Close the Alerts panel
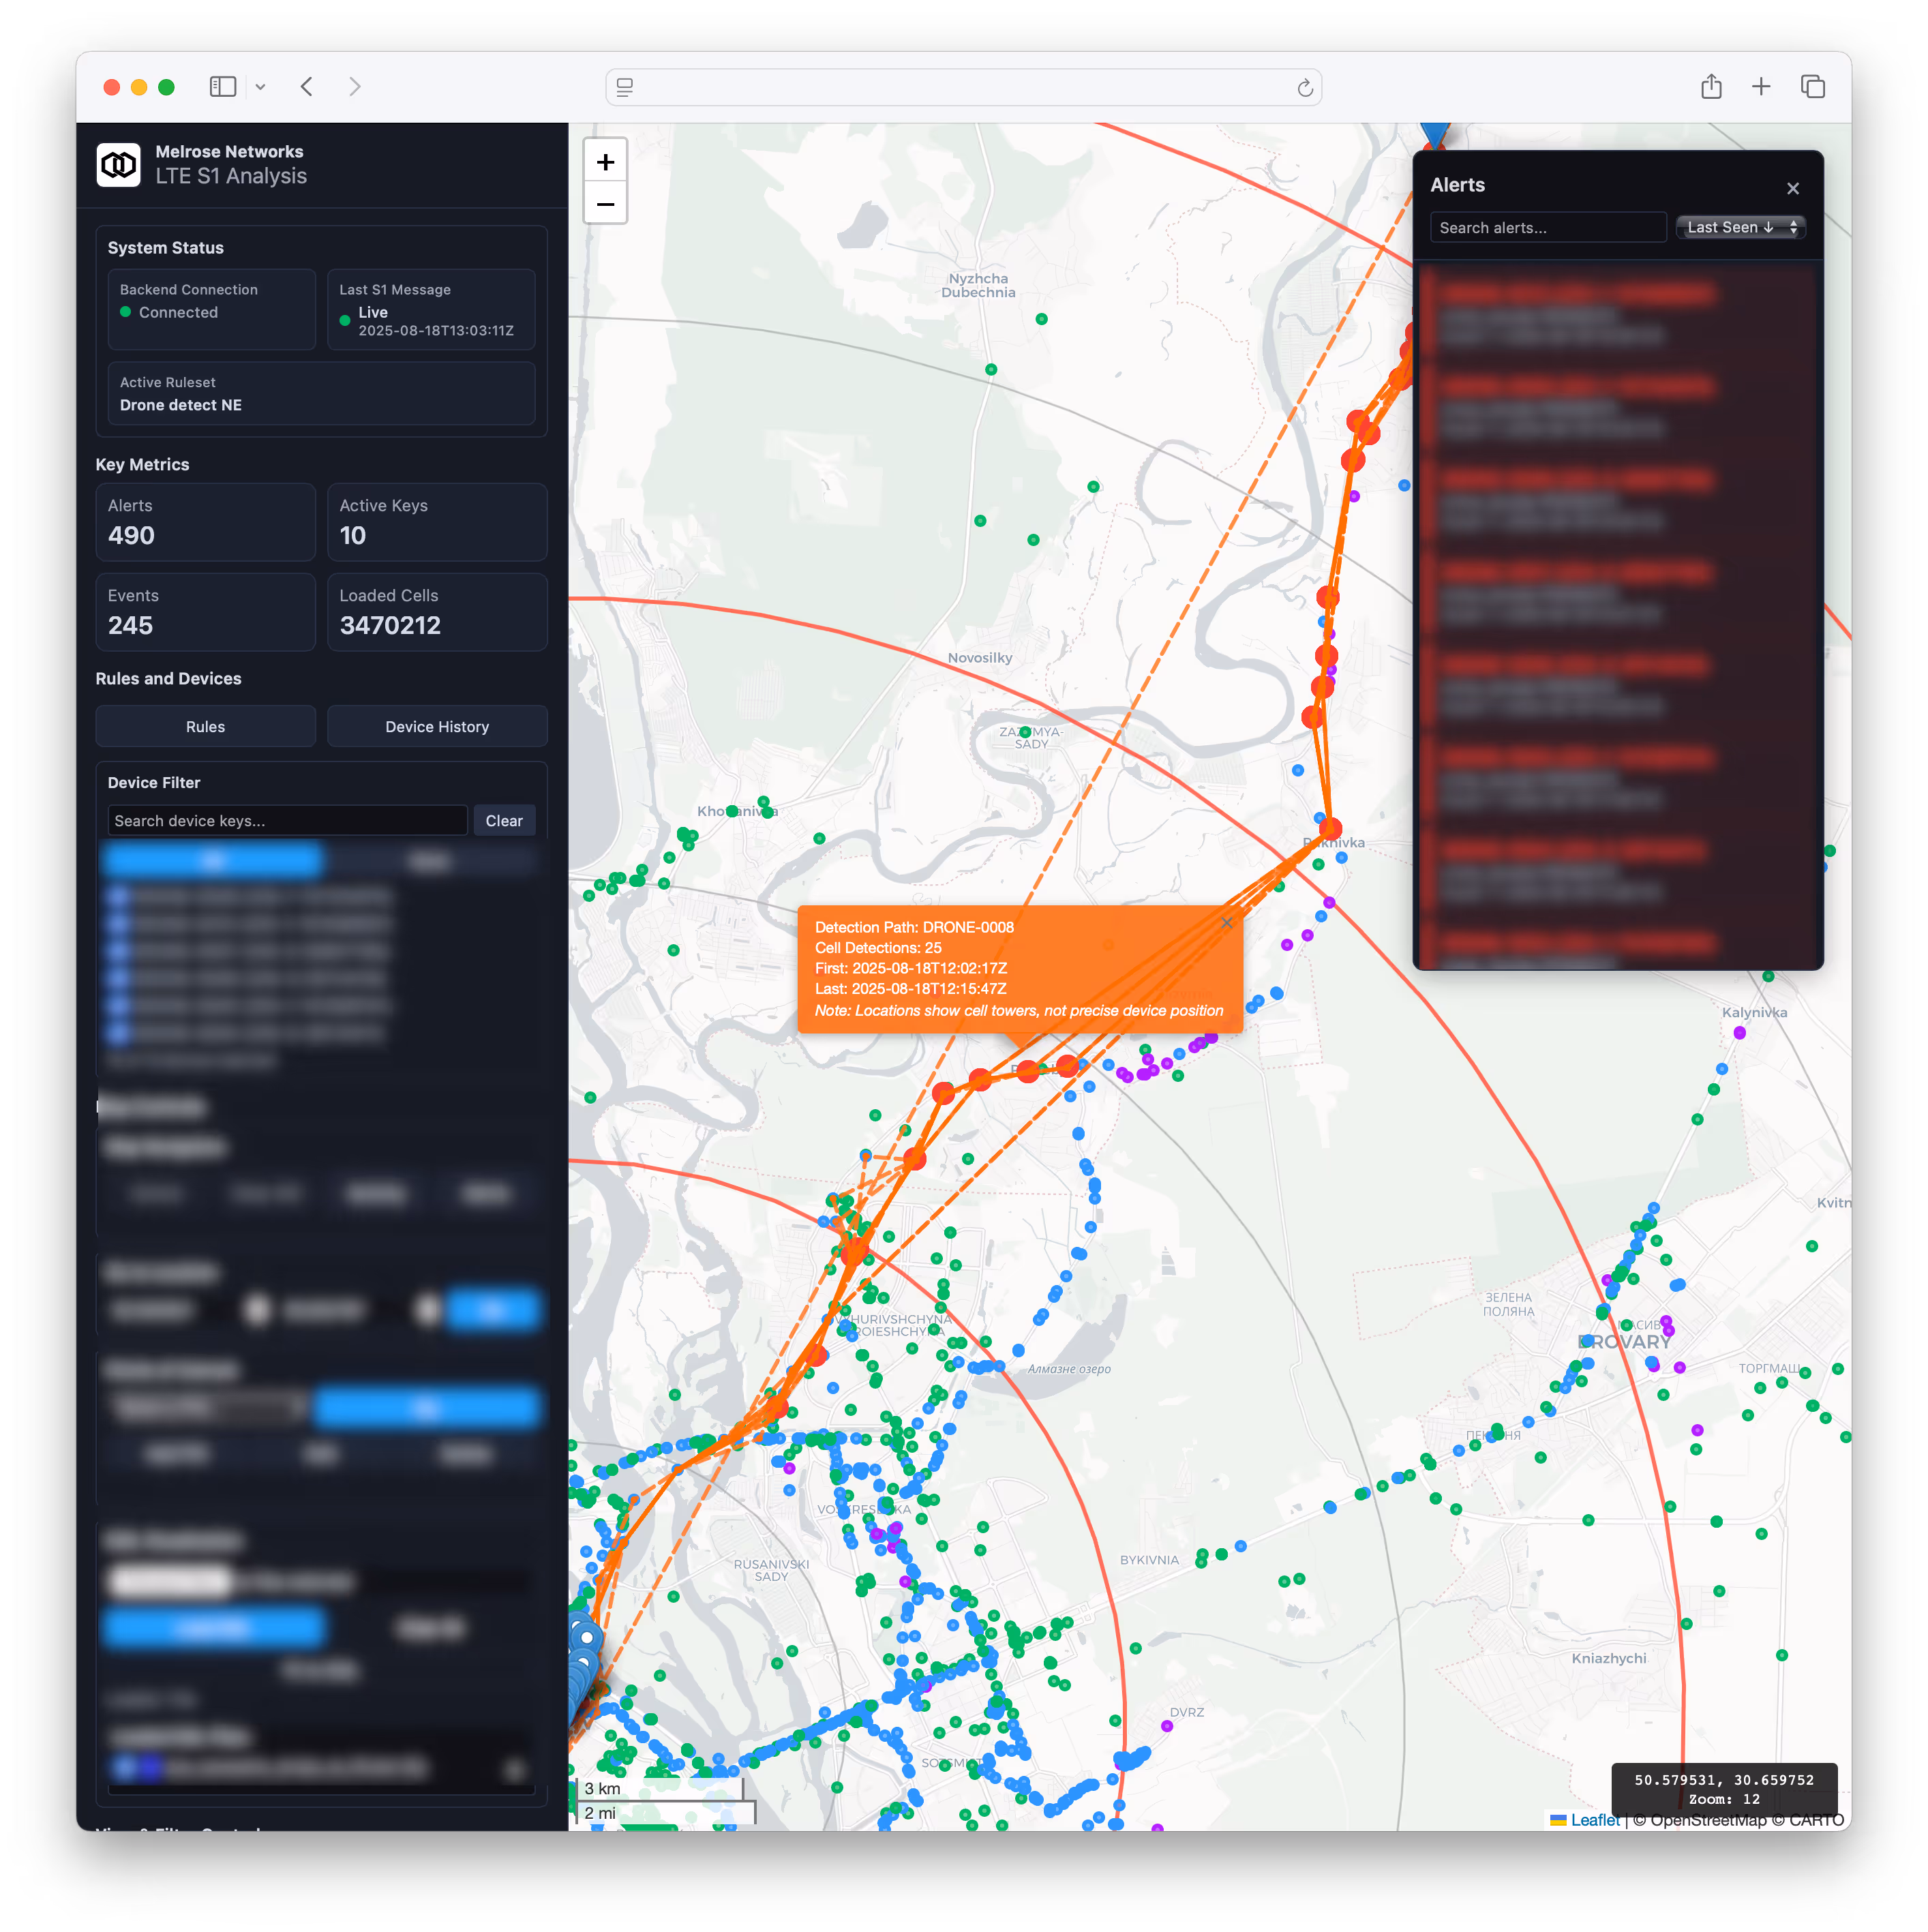The image size is (1928, 1932). pos(1792,188)
